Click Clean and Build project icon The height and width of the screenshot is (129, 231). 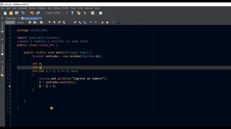[79, 13]
